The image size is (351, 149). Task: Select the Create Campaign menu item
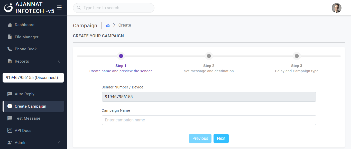pos(30,106)
